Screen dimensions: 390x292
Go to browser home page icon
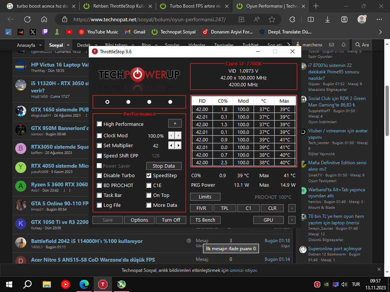tap(44, 19)
